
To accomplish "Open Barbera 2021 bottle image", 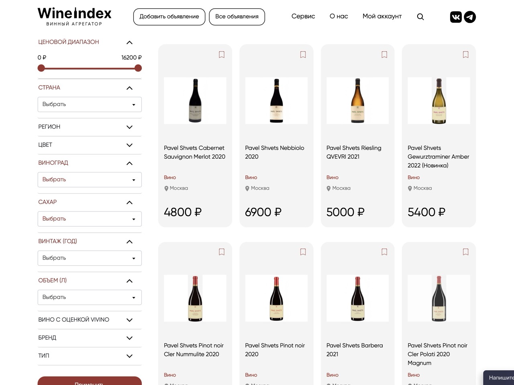I will tap(358, 298).
